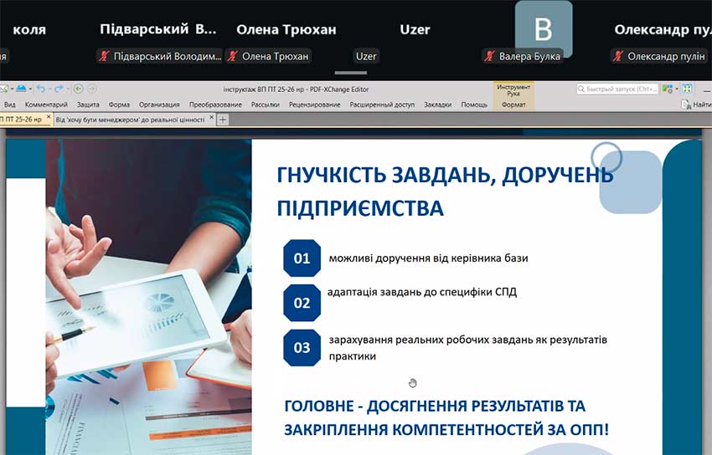Close the ВП ПТ 25-26 нр tab

point(49,117)
